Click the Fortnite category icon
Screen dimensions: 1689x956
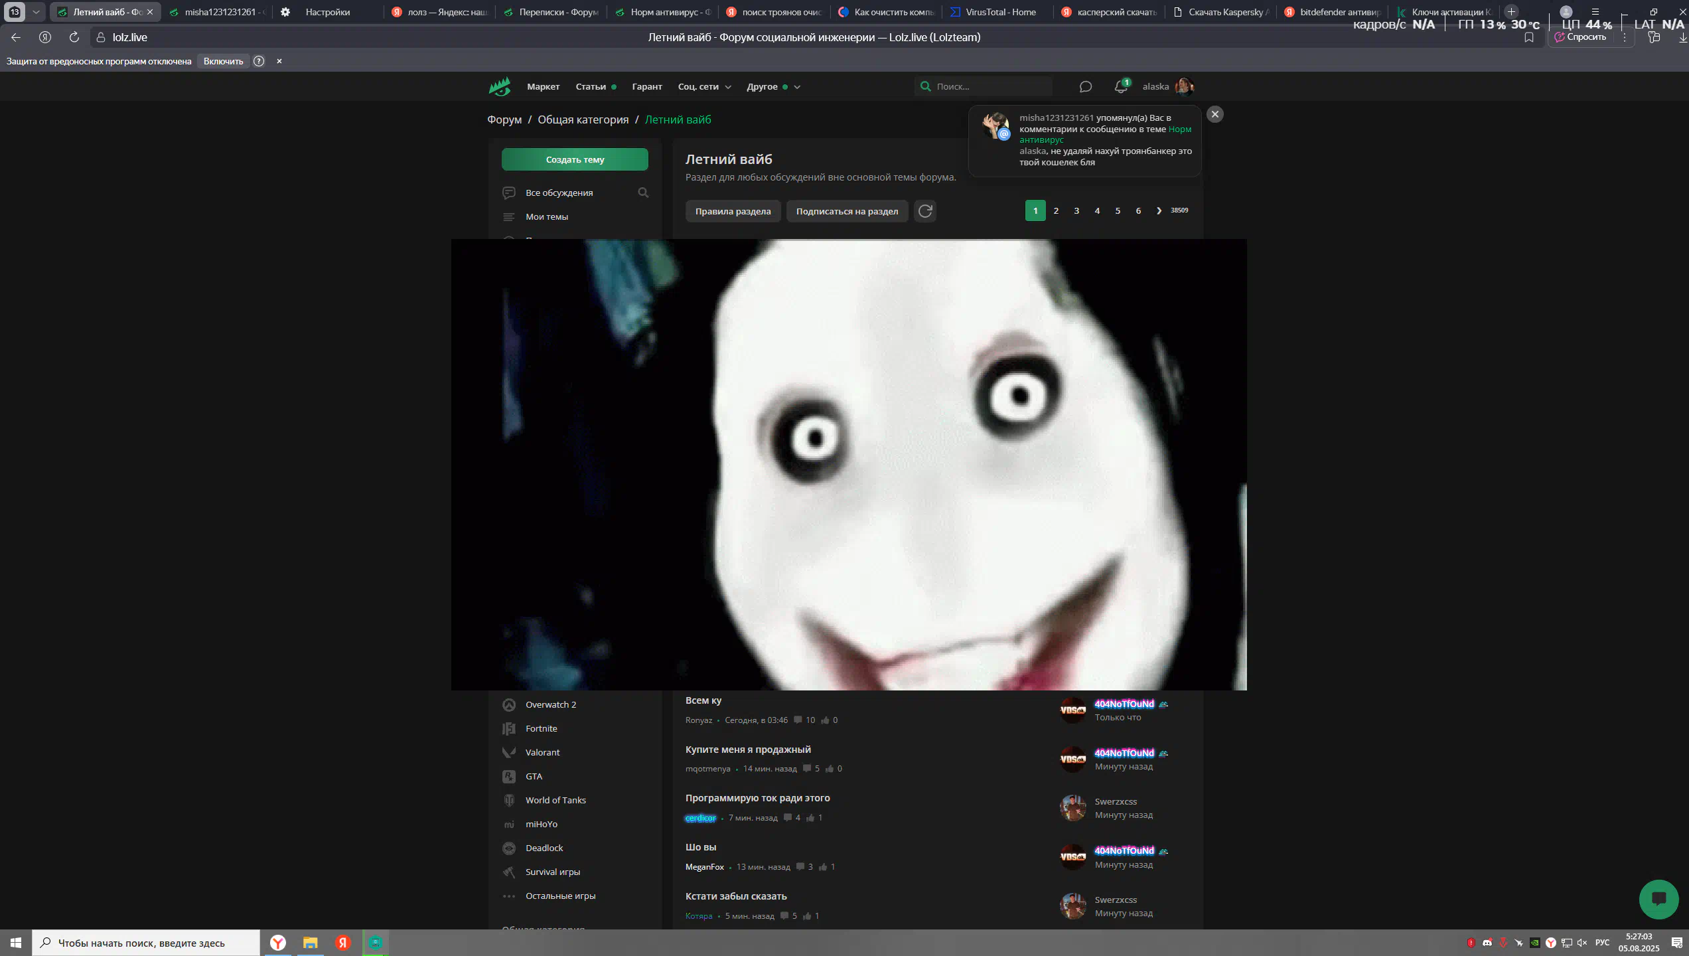[509, 728]
